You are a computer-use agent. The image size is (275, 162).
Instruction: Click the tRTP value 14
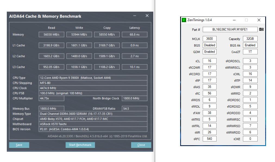point(250,80)
